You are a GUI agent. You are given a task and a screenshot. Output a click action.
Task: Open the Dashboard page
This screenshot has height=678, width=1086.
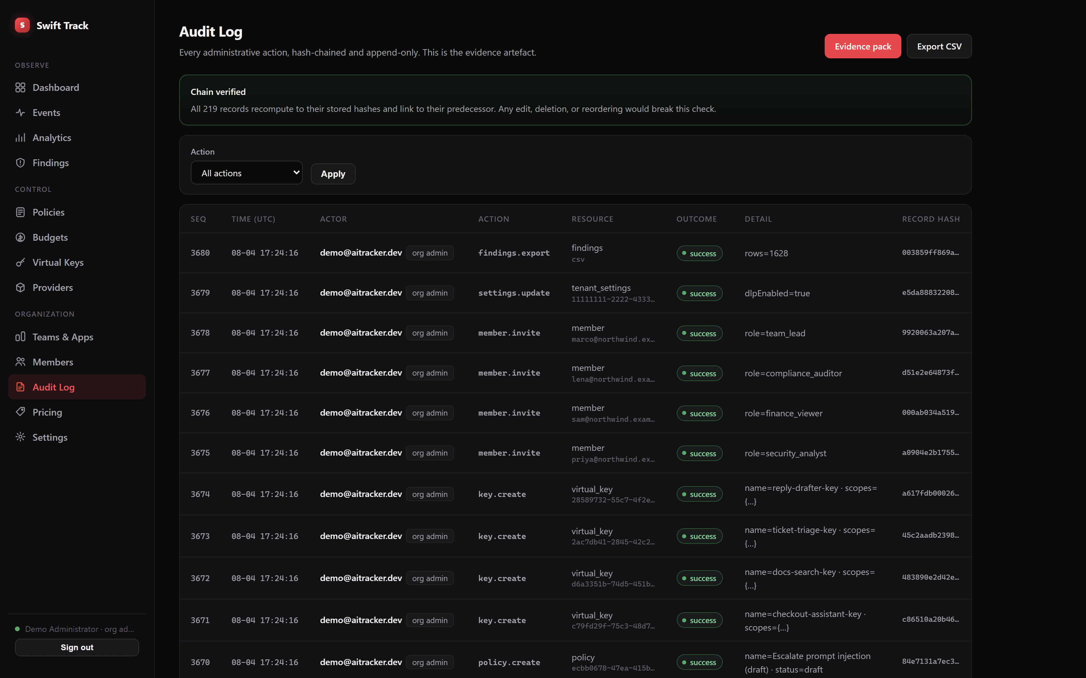click(77, 87)
